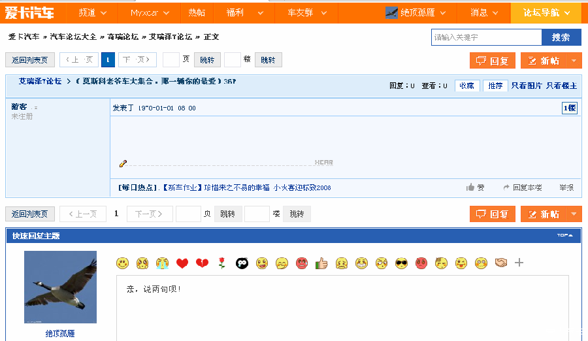Click the TOP link in quick reply header

[x=564, y=235]
